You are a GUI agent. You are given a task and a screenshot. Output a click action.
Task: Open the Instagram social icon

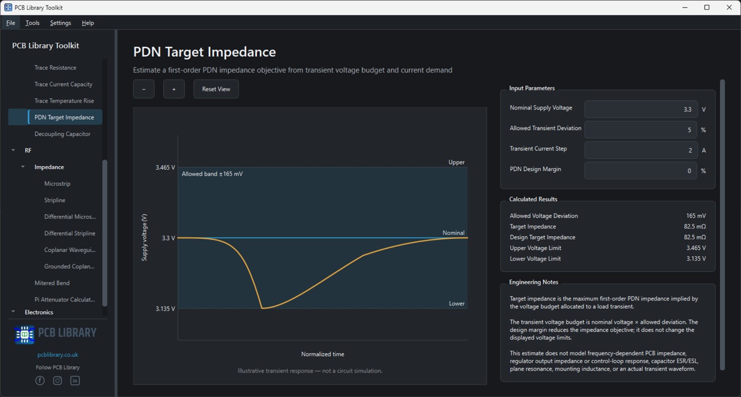click(x=57, y=381)
